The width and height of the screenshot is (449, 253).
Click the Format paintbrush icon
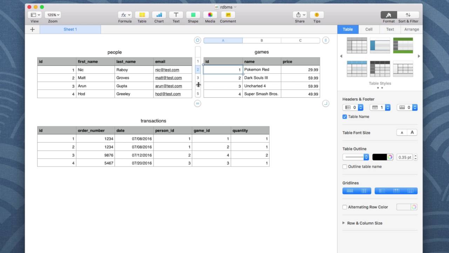(x=389, y=15)
